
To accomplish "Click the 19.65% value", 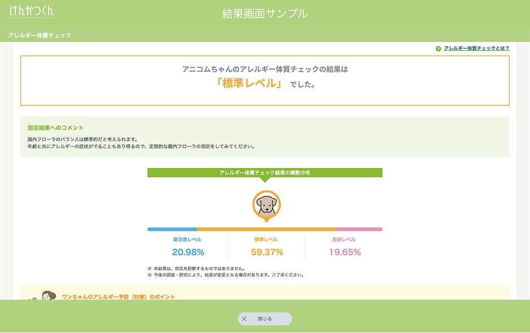I will pyautogui.click(x=344, y=252).
